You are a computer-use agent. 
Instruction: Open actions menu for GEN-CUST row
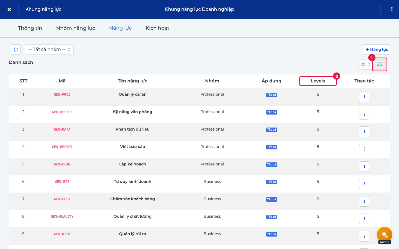[x=364, y=201]
